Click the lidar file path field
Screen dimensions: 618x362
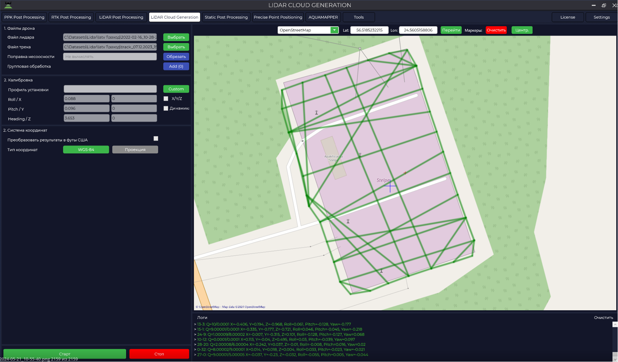click(110, 37)
